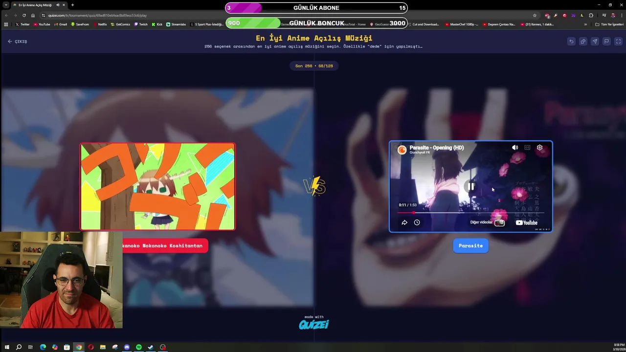Image resolution: width=626 pixels, height=352 pixels.
Task: Click the Quizei logo at page bottom
Action: point(314,325)
